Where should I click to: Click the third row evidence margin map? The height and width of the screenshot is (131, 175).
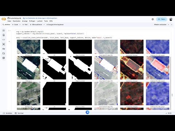click(157, 94)
